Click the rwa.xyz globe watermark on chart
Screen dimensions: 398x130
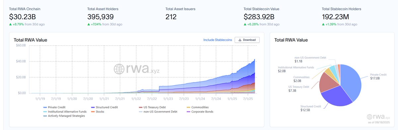pos(119,69)
